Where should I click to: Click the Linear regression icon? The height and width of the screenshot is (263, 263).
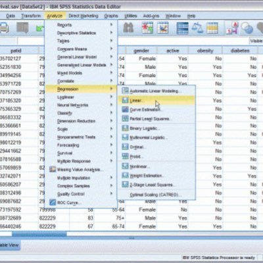pos(125,101)
